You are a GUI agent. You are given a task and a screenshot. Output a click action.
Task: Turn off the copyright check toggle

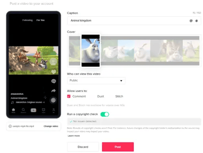coord(105,114)
